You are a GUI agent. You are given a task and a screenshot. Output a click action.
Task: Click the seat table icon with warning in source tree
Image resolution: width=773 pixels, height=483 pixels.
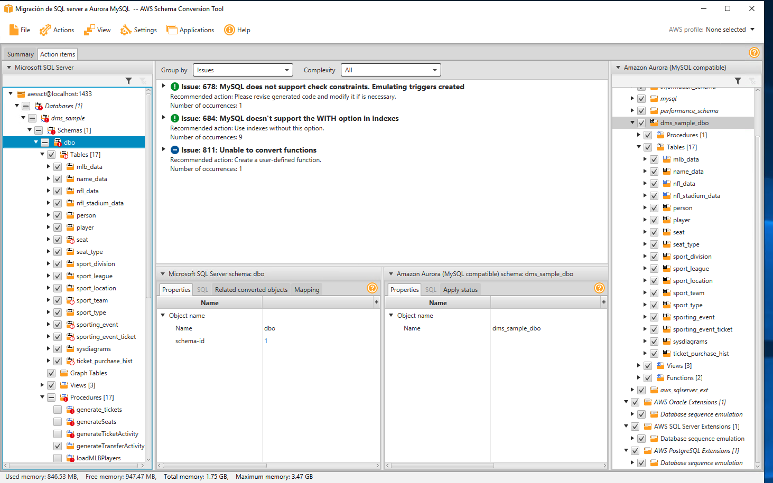point(70,240)
